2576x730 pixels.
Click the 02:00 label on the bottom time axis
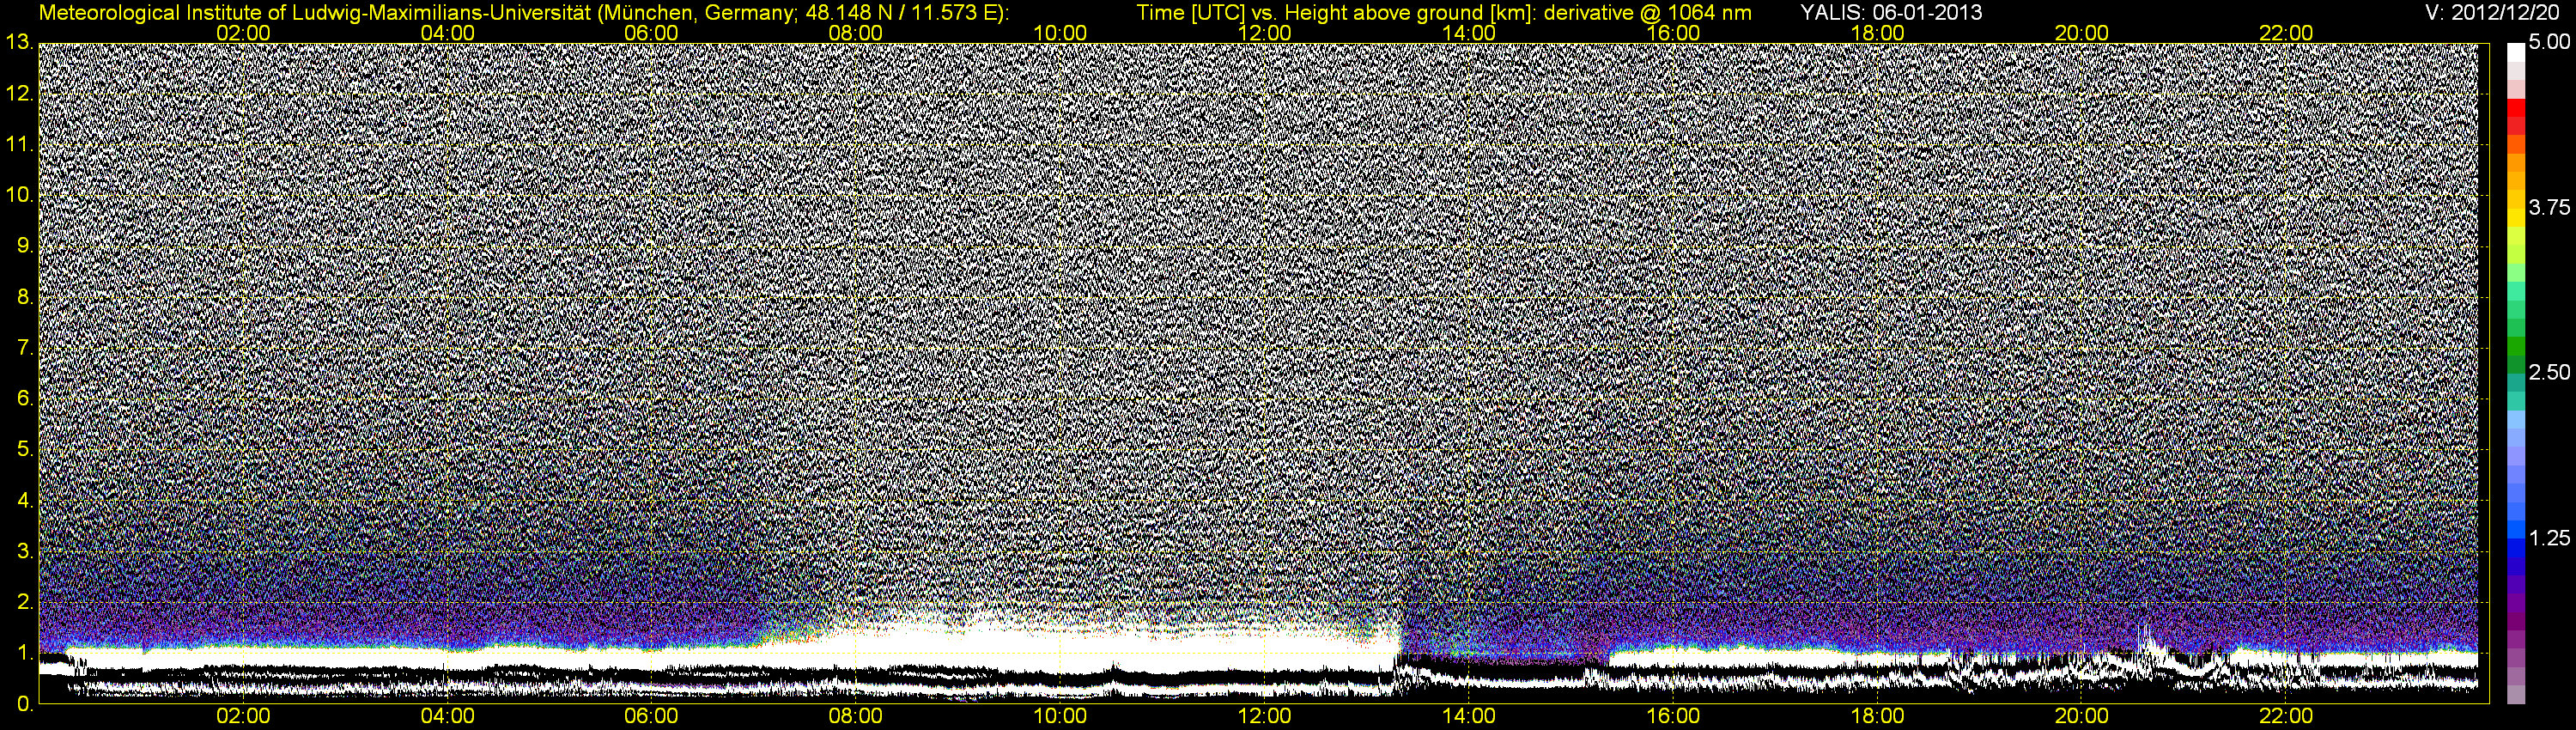tap(243, 717)
